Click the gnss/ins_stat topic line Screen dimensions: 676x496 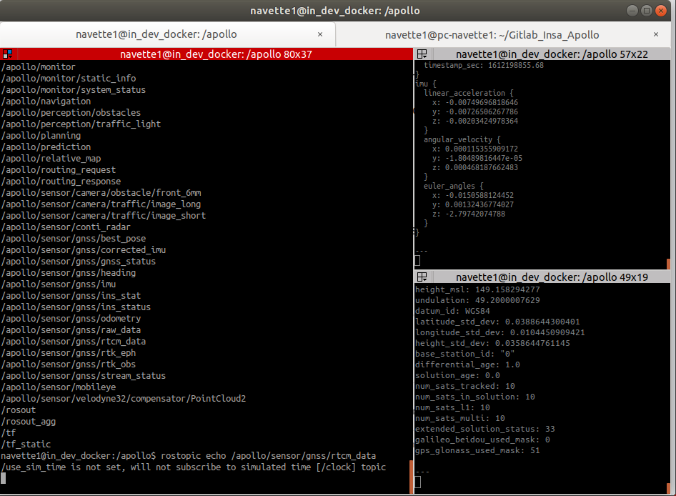[71, 295]
